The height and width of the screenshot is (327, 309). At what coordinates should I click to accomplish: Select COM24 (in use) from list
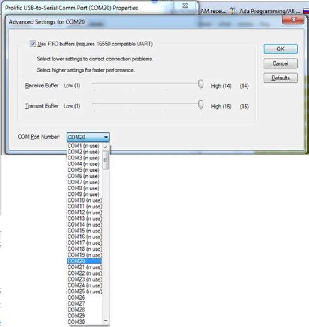click(x=85, y=285)
